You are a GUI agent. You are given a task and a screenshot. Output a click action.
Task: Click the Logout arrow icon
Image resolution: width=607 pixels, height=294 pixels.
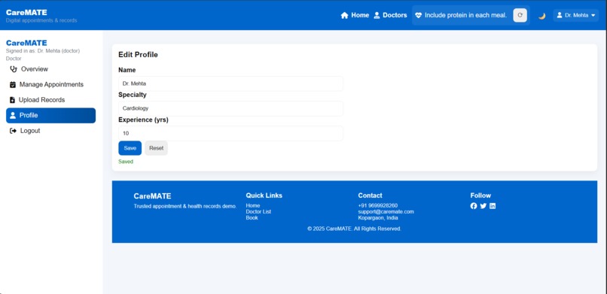[x=13, y=131]
